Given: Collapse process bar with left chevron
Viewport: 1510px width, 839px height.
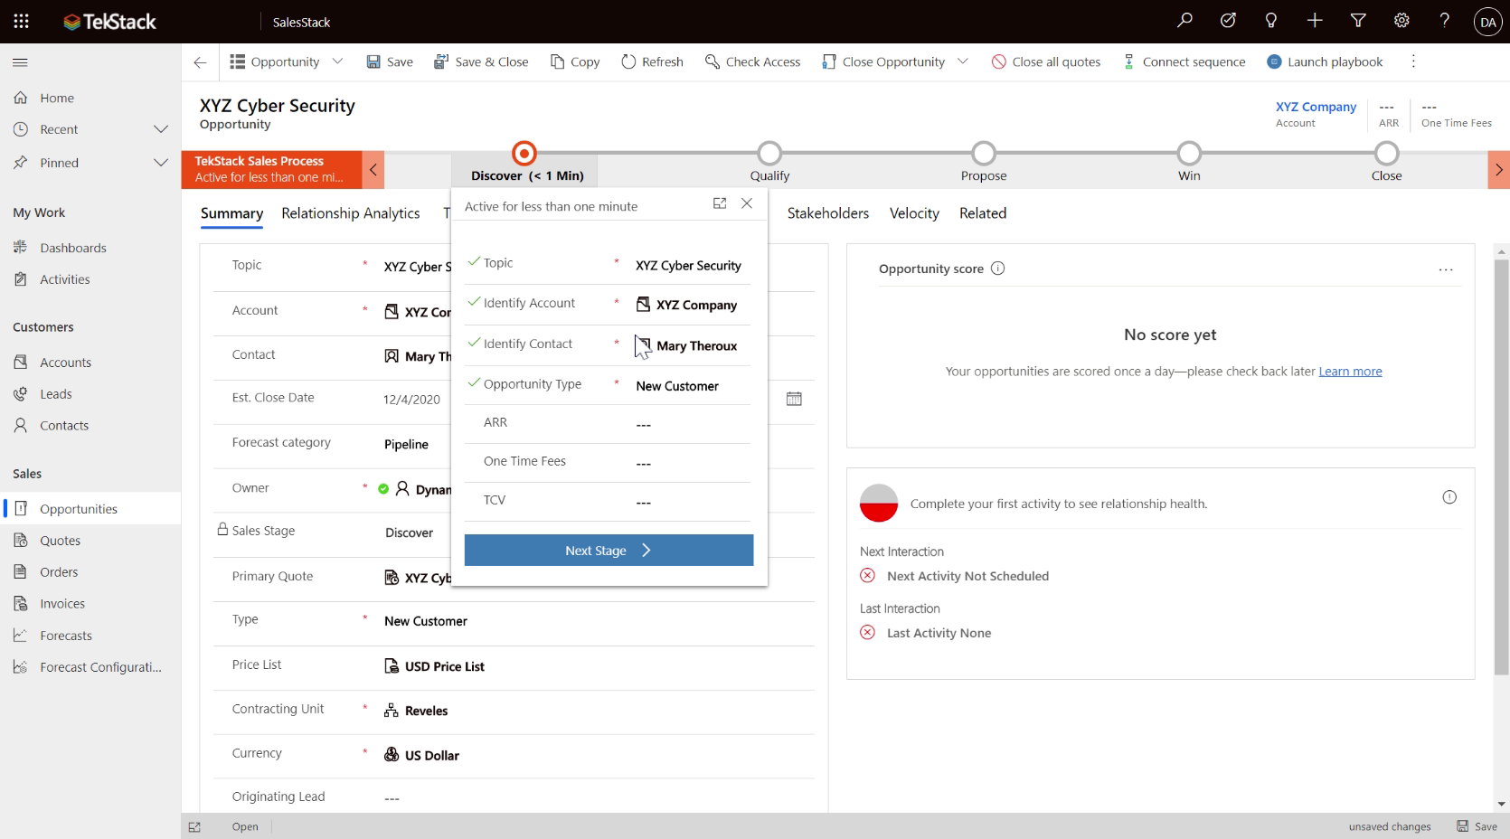Looking at the screenshot, I should pos(373,170).
